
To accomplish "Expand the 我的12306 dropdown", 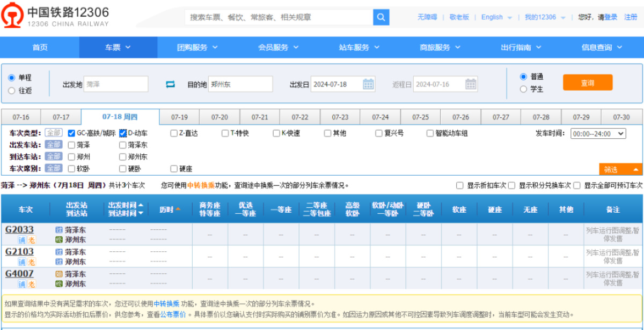I will pos(545,17).
